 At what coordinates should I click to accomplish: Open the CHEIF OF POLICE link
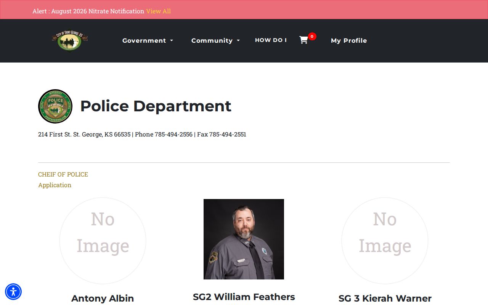tap(63, 174)
